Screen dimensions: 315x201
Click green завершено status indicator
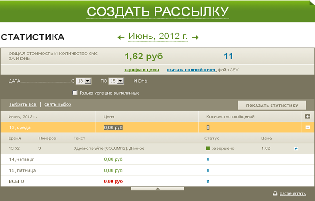point(208,148)
